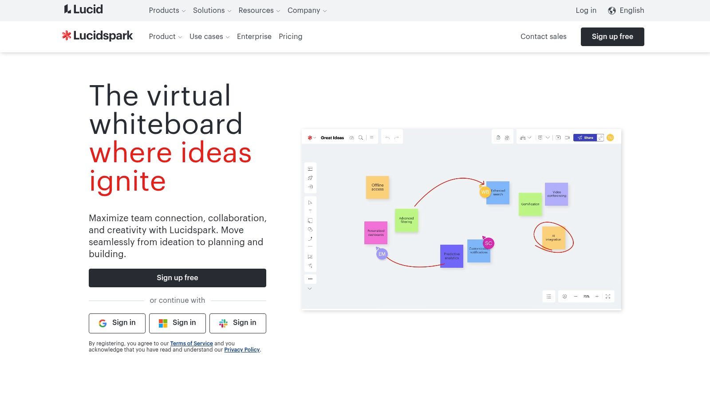Click the rocket icon in preview sidebar
This screenshot has width=710, height=399.
pos(310,178)
